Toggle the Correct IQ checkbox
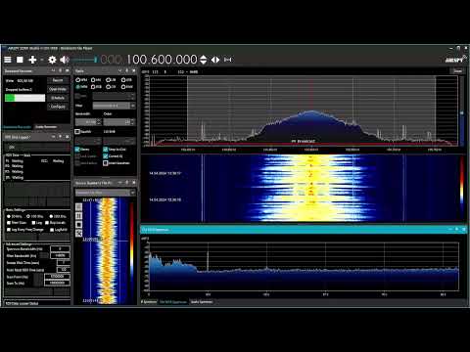 (x=106, y=156)
